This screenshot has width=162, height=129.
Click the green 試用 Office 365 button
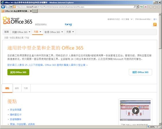18,72
